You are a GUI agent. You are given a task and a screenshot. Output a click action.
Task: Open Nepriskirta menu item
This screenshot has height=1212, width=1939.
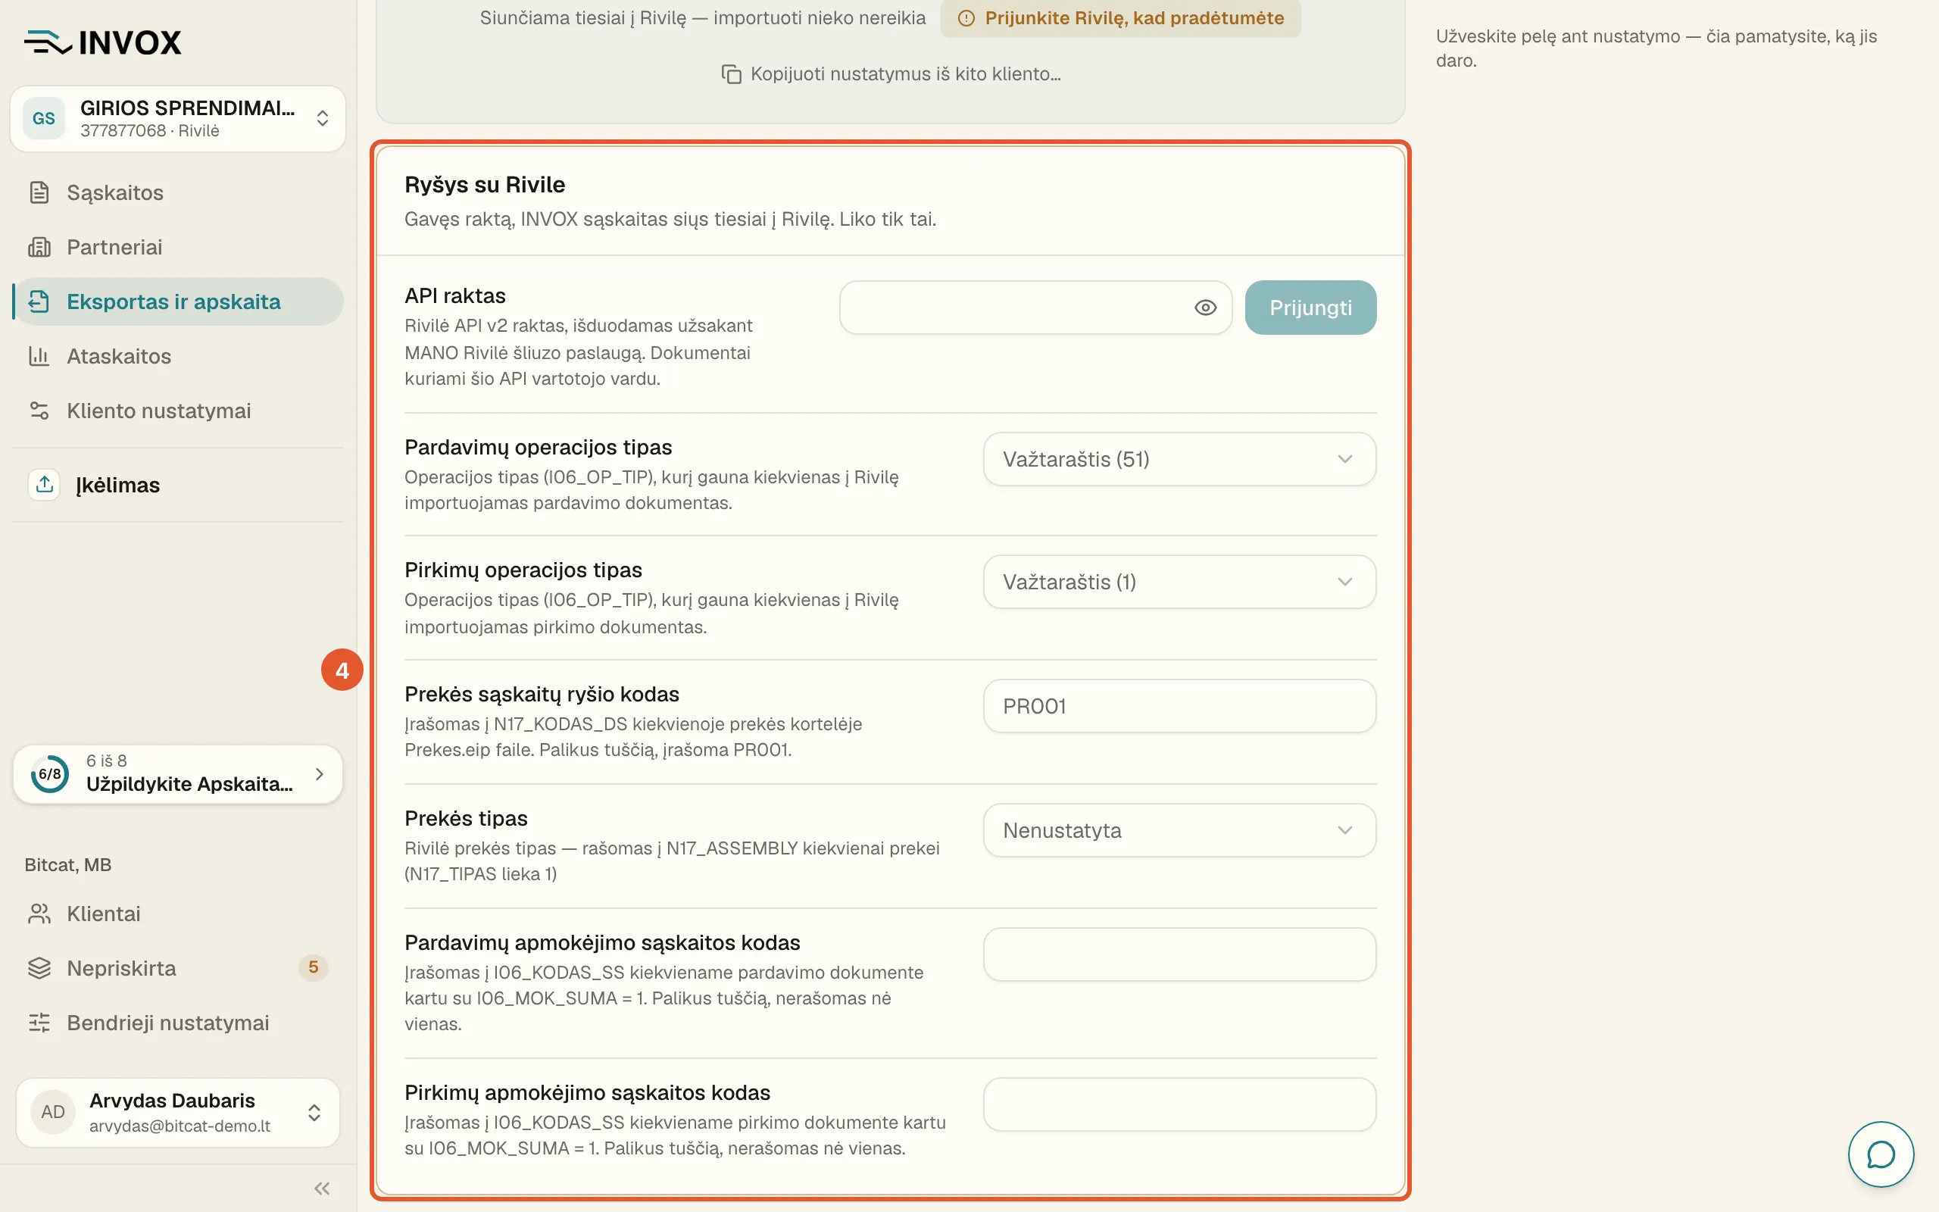[178, 968]
